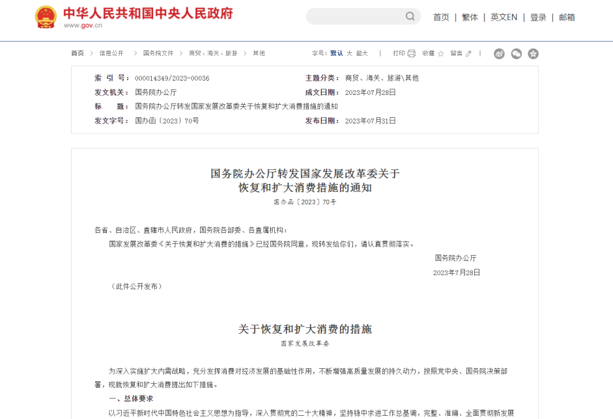Go to 首页 in the breadcrumb
Image resolution: width=613 pixels, height=419 pixels.
click(x=78, y=53)
